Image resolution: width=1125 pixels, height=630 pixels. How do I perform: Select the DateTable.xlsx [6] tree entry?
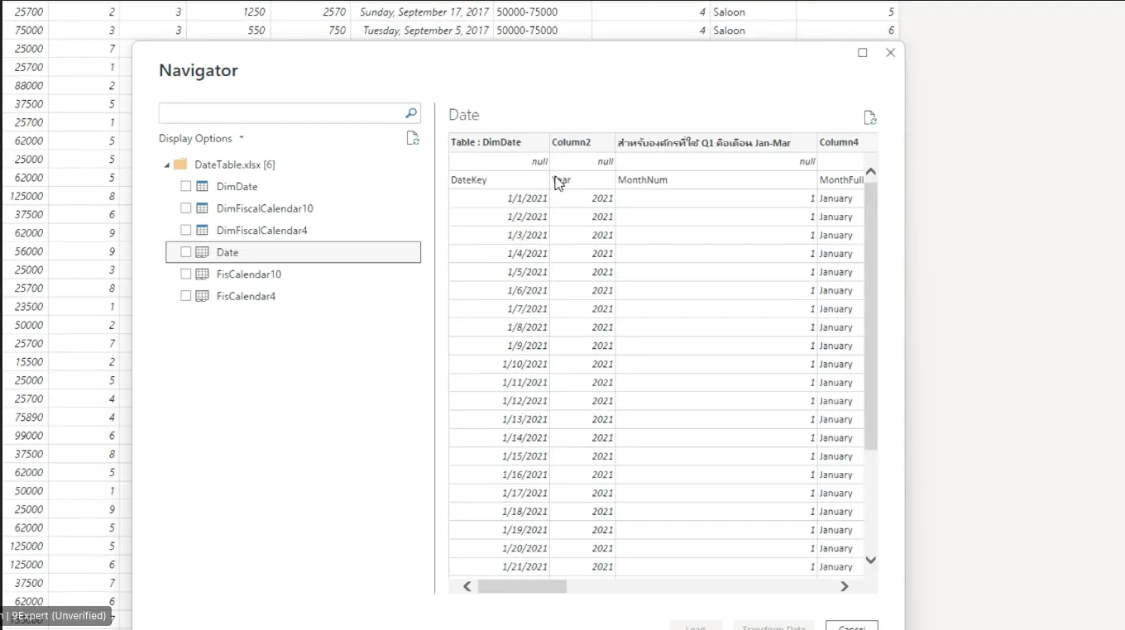(235, 165)
